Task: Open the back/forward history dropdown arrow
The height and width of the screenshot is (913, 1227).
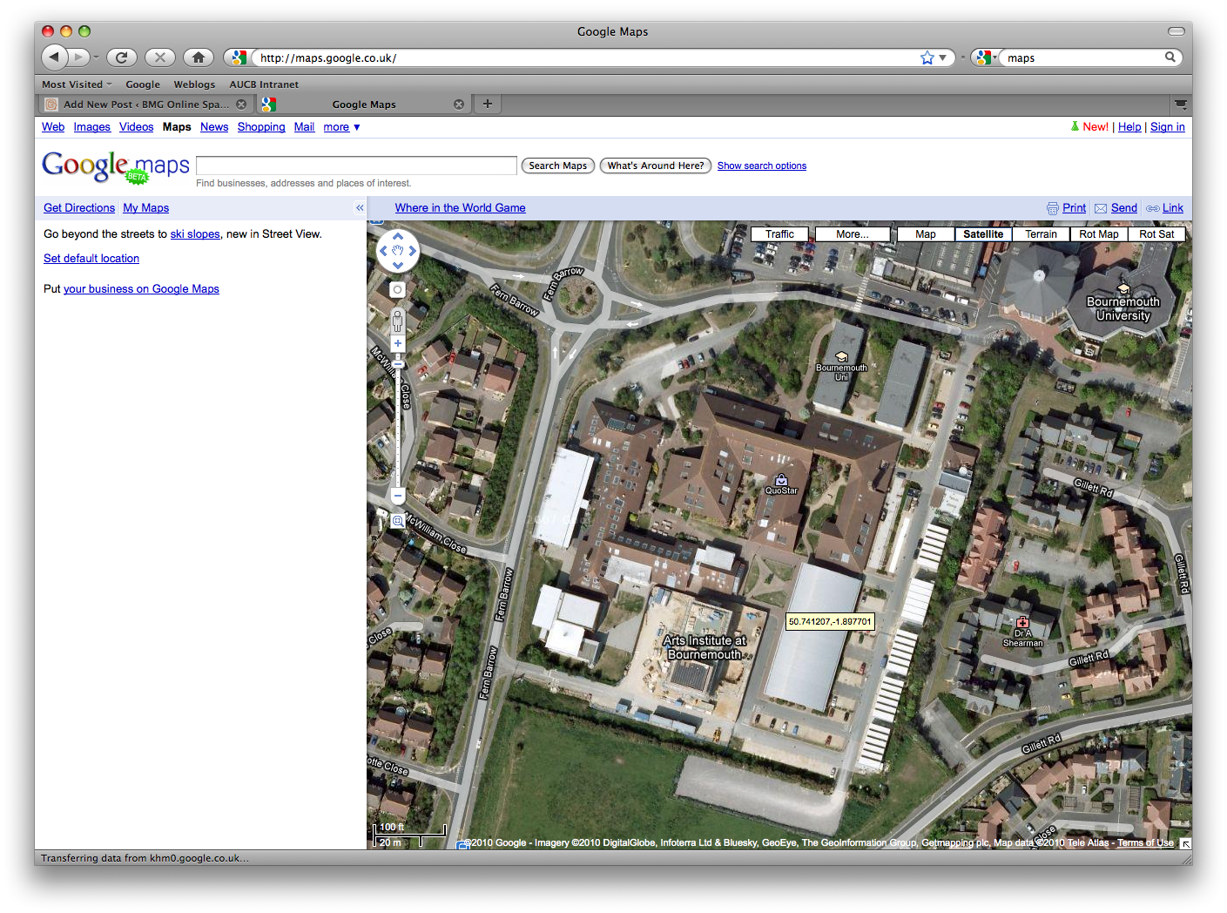Action: tap(96, 58)
